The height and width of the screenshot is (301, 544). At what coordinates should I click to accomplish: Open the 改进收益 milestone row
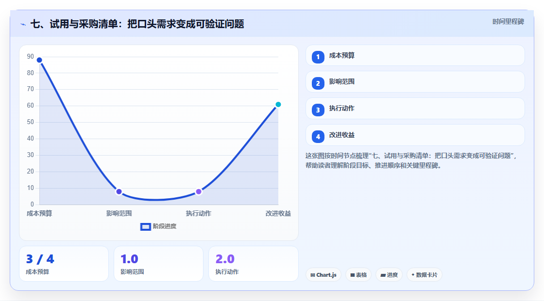[415, 135]
